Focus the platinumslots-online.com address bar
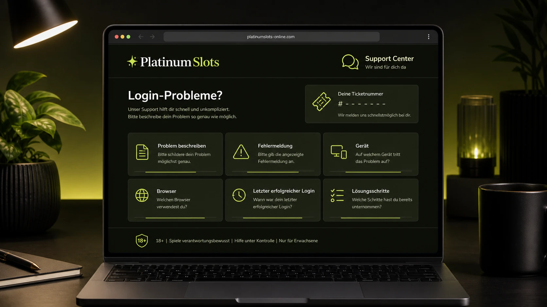The image size is (547, 307). tap(272, 37)
